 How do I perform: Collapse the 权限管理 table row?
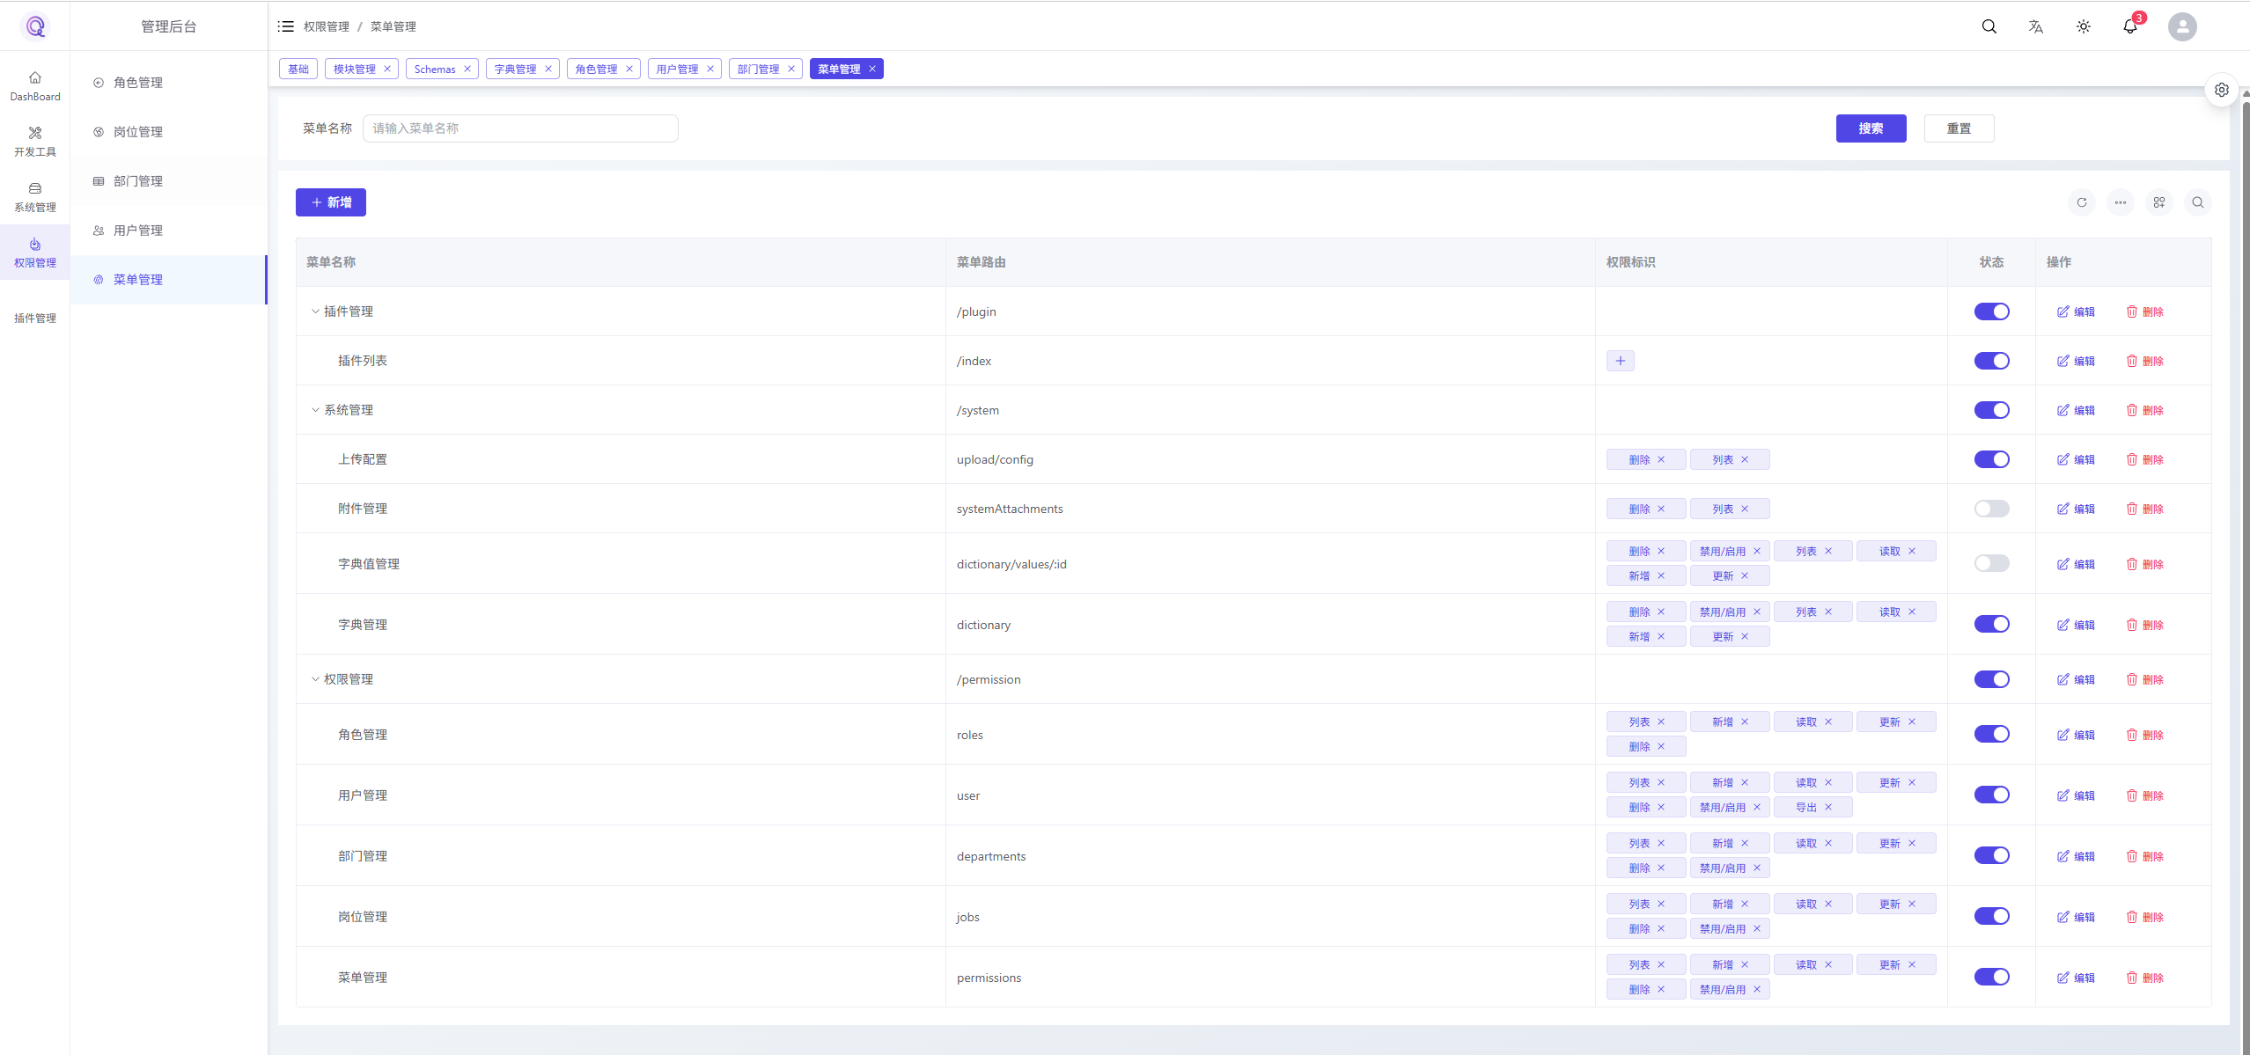315,678
